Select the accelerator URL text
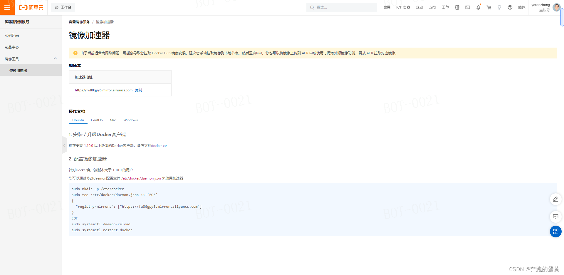This screenshot has height=275, width=564. (104, 90)
